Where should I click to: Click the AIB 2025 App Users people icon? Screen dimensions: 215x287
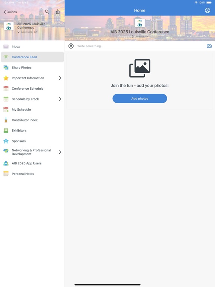[6, 163]
